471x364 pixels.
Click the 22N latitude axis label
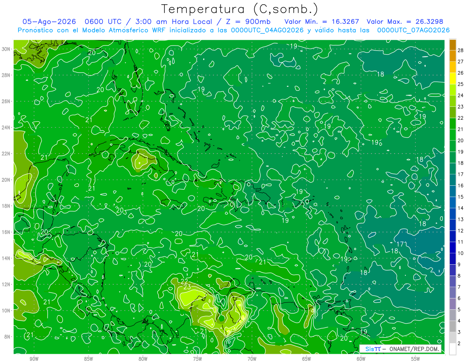pos(6,154)
